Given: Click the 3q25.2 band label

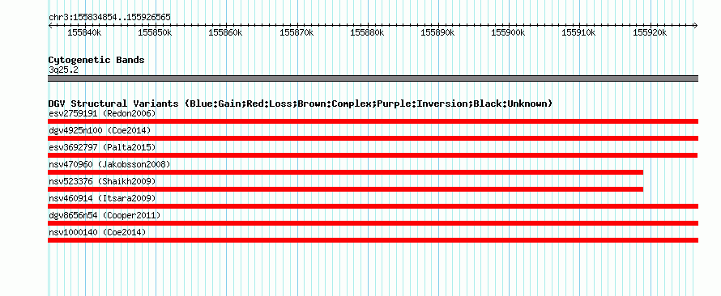Looking at the screenshot, I should 62,70.
